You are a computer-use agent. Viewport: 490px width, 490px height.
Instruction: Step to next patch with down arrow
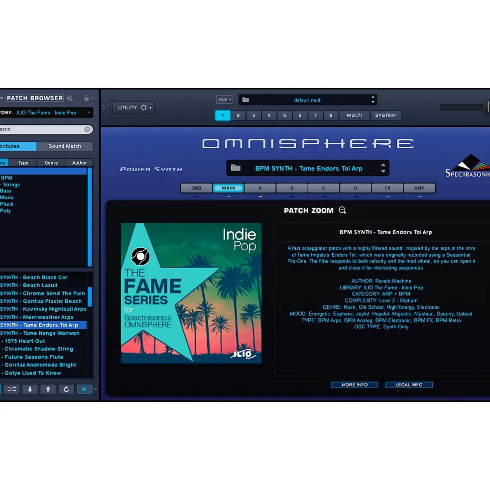pyautogui.click(x=30, y=389)
